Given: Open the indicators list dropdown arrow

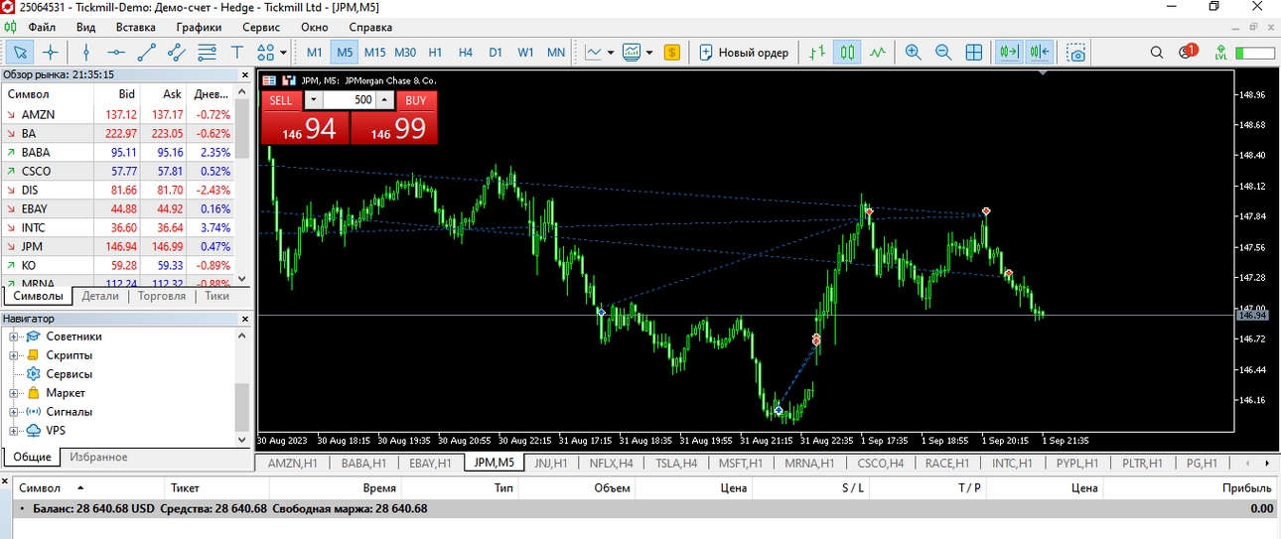Looking at the screenshot, I should coord(611,53).
